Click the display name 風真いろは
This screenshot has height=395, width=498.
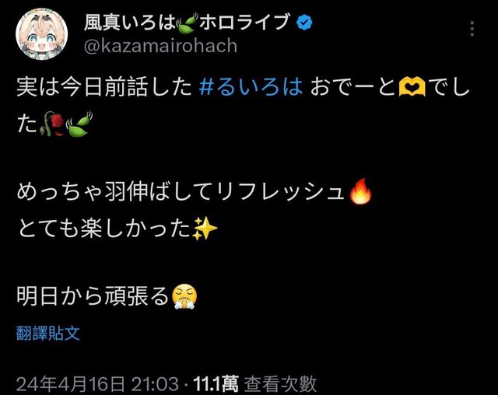[130, 23]
